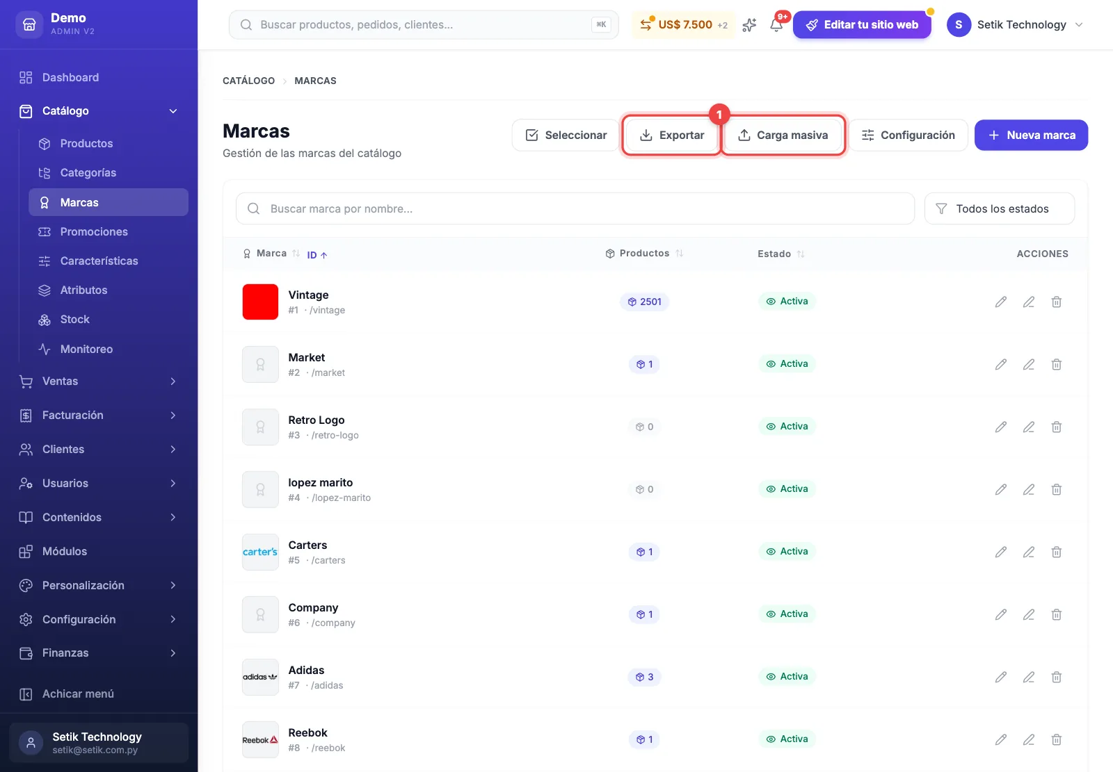Click the Nueva marca button
This screenshot has width=1113, height=772.
point(1031,135)
